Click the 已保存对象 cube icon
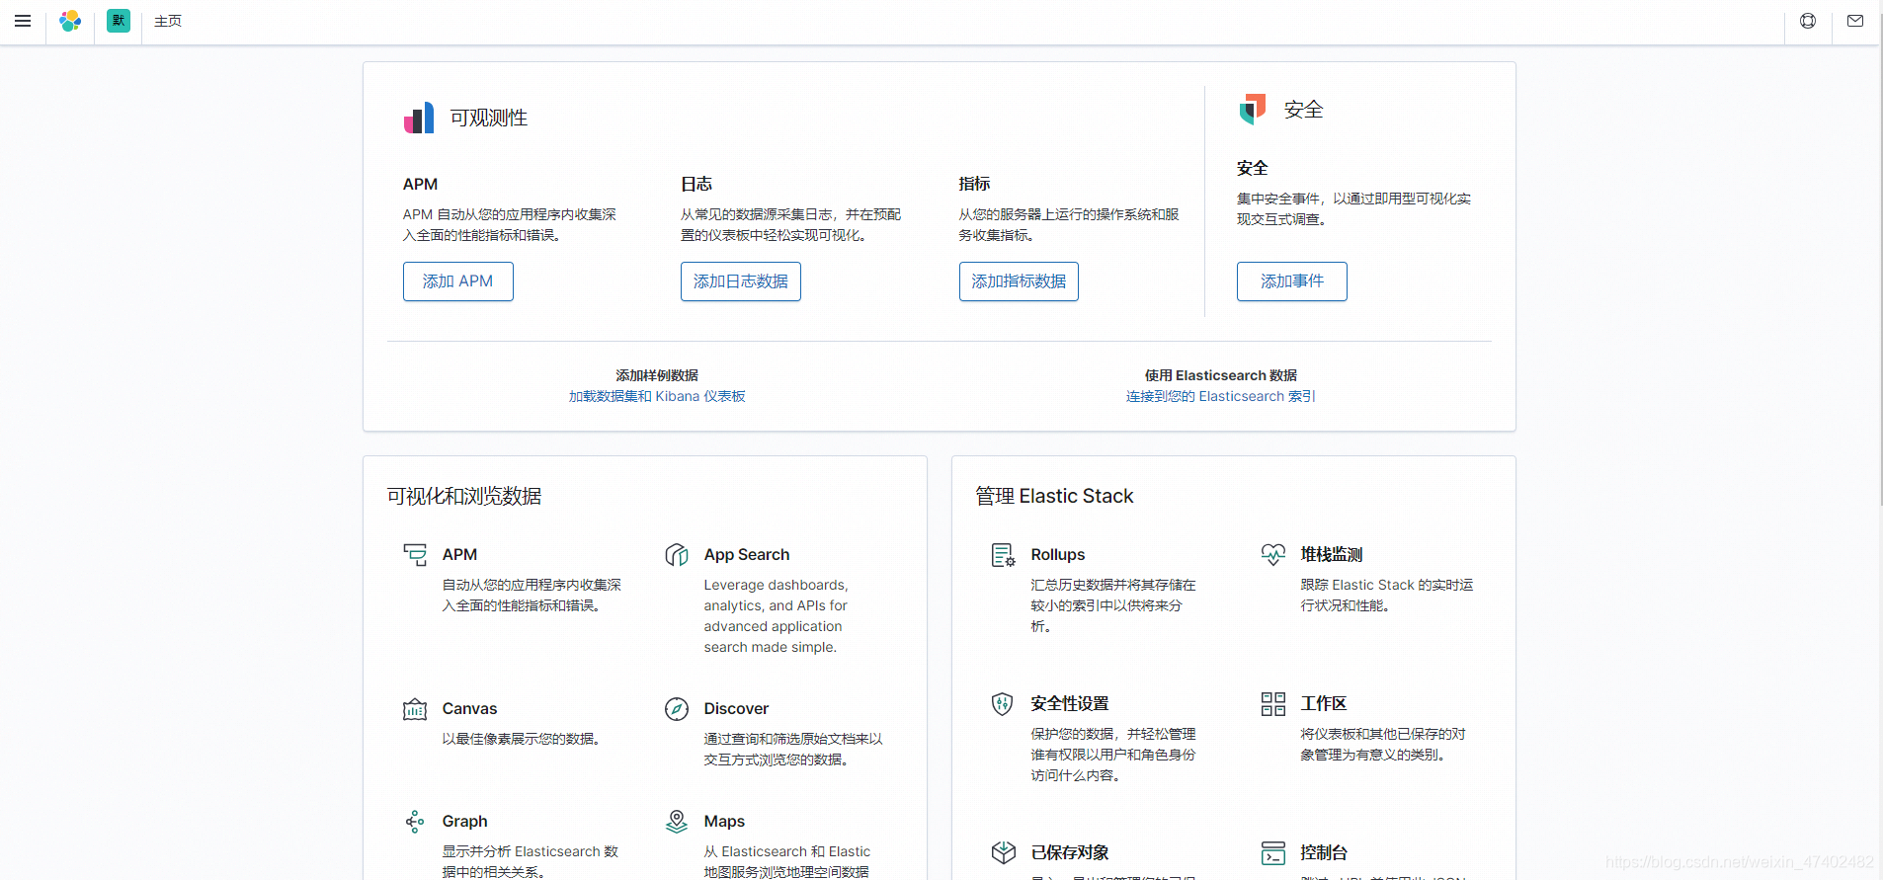 click(x=1004, y=852)
